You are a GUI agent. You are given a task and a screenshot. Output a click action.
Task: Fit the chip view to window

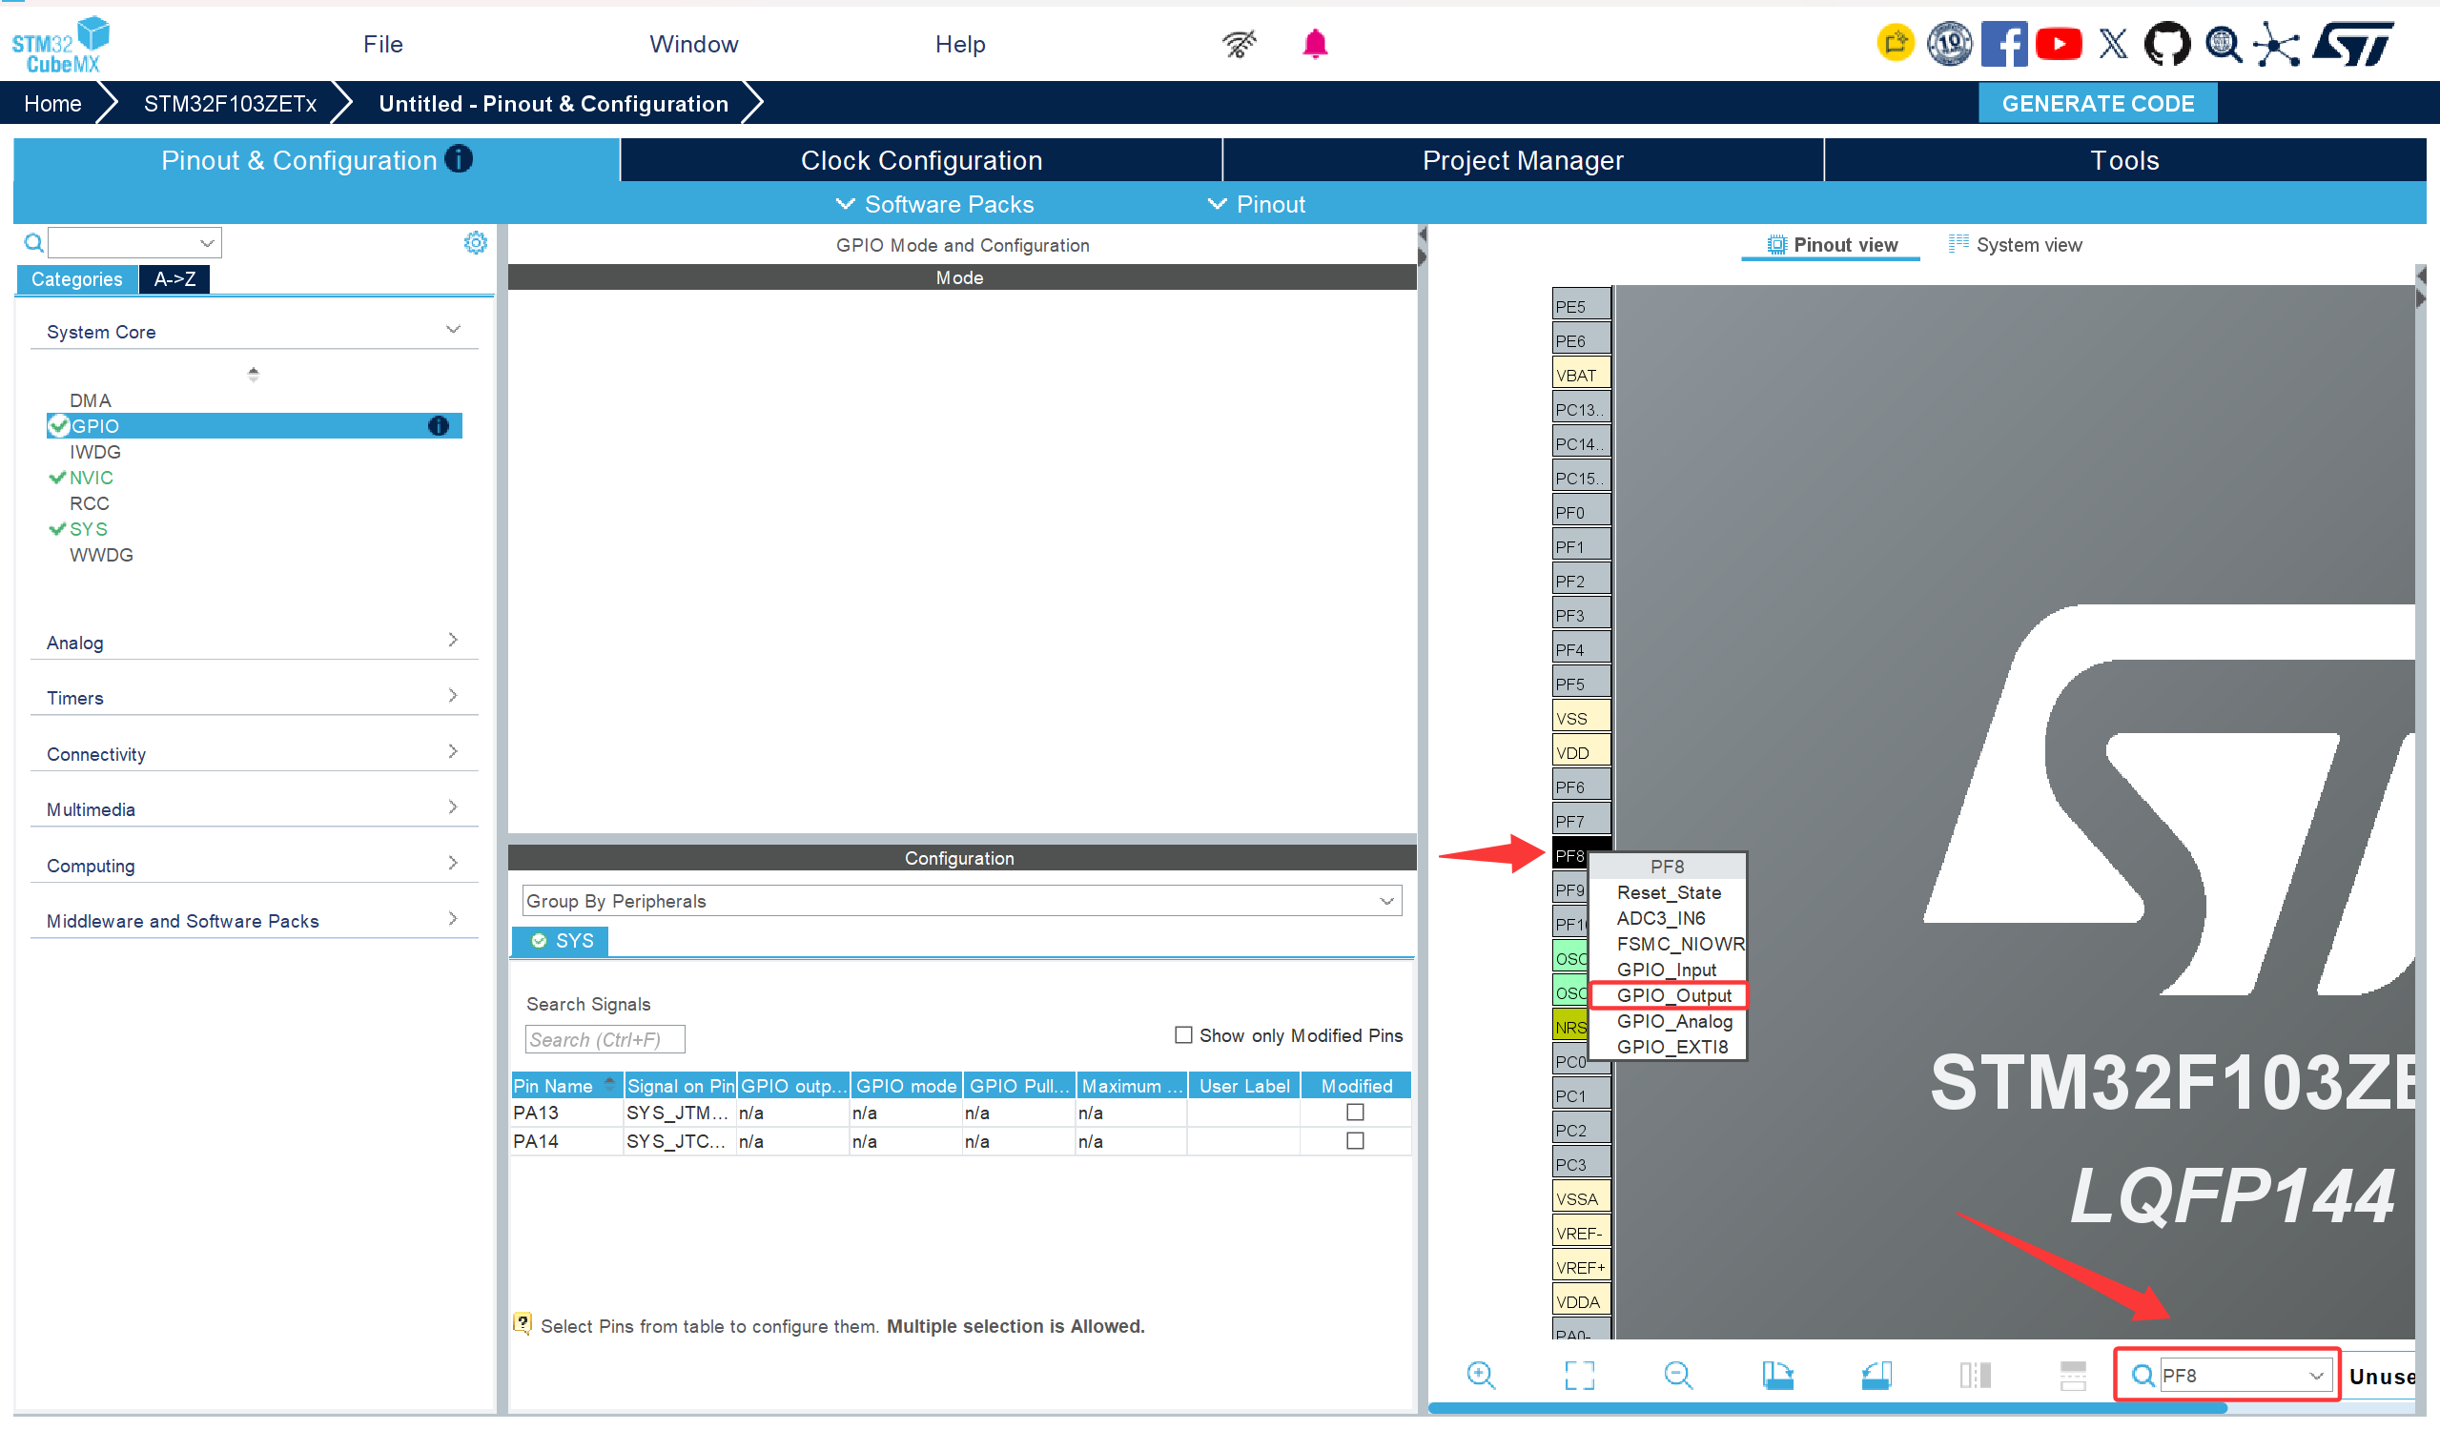pyautogui.click(x=1579, y=1376)
